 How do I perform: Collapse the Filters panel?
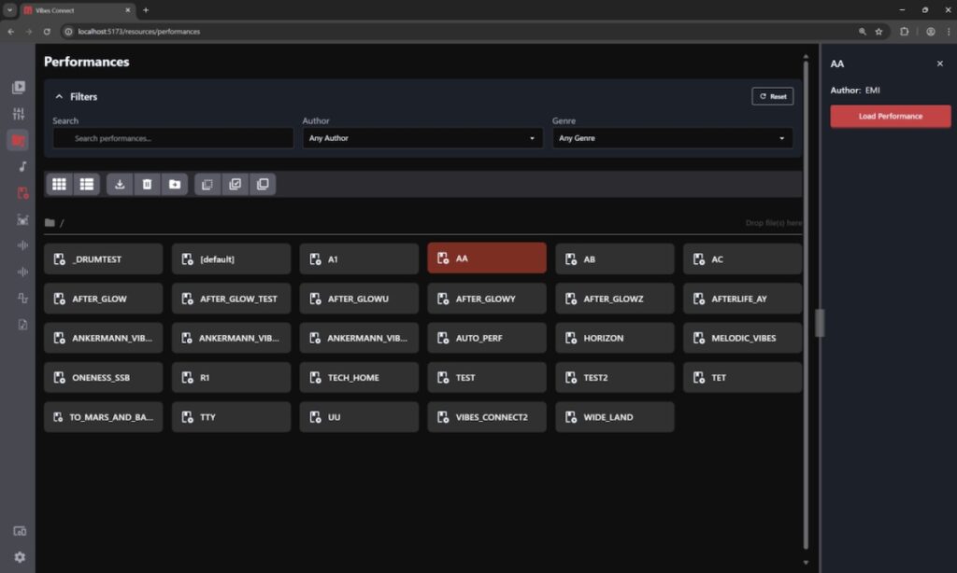59,96
